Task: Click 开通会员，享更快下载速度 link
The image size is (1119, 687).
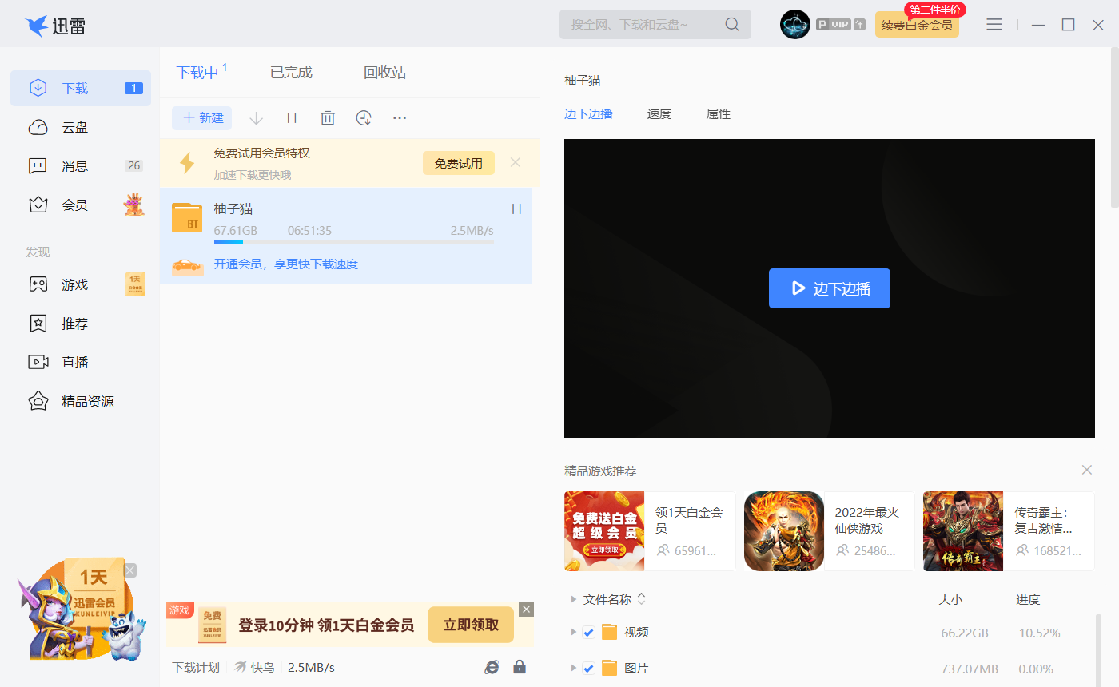Action: 286,264
